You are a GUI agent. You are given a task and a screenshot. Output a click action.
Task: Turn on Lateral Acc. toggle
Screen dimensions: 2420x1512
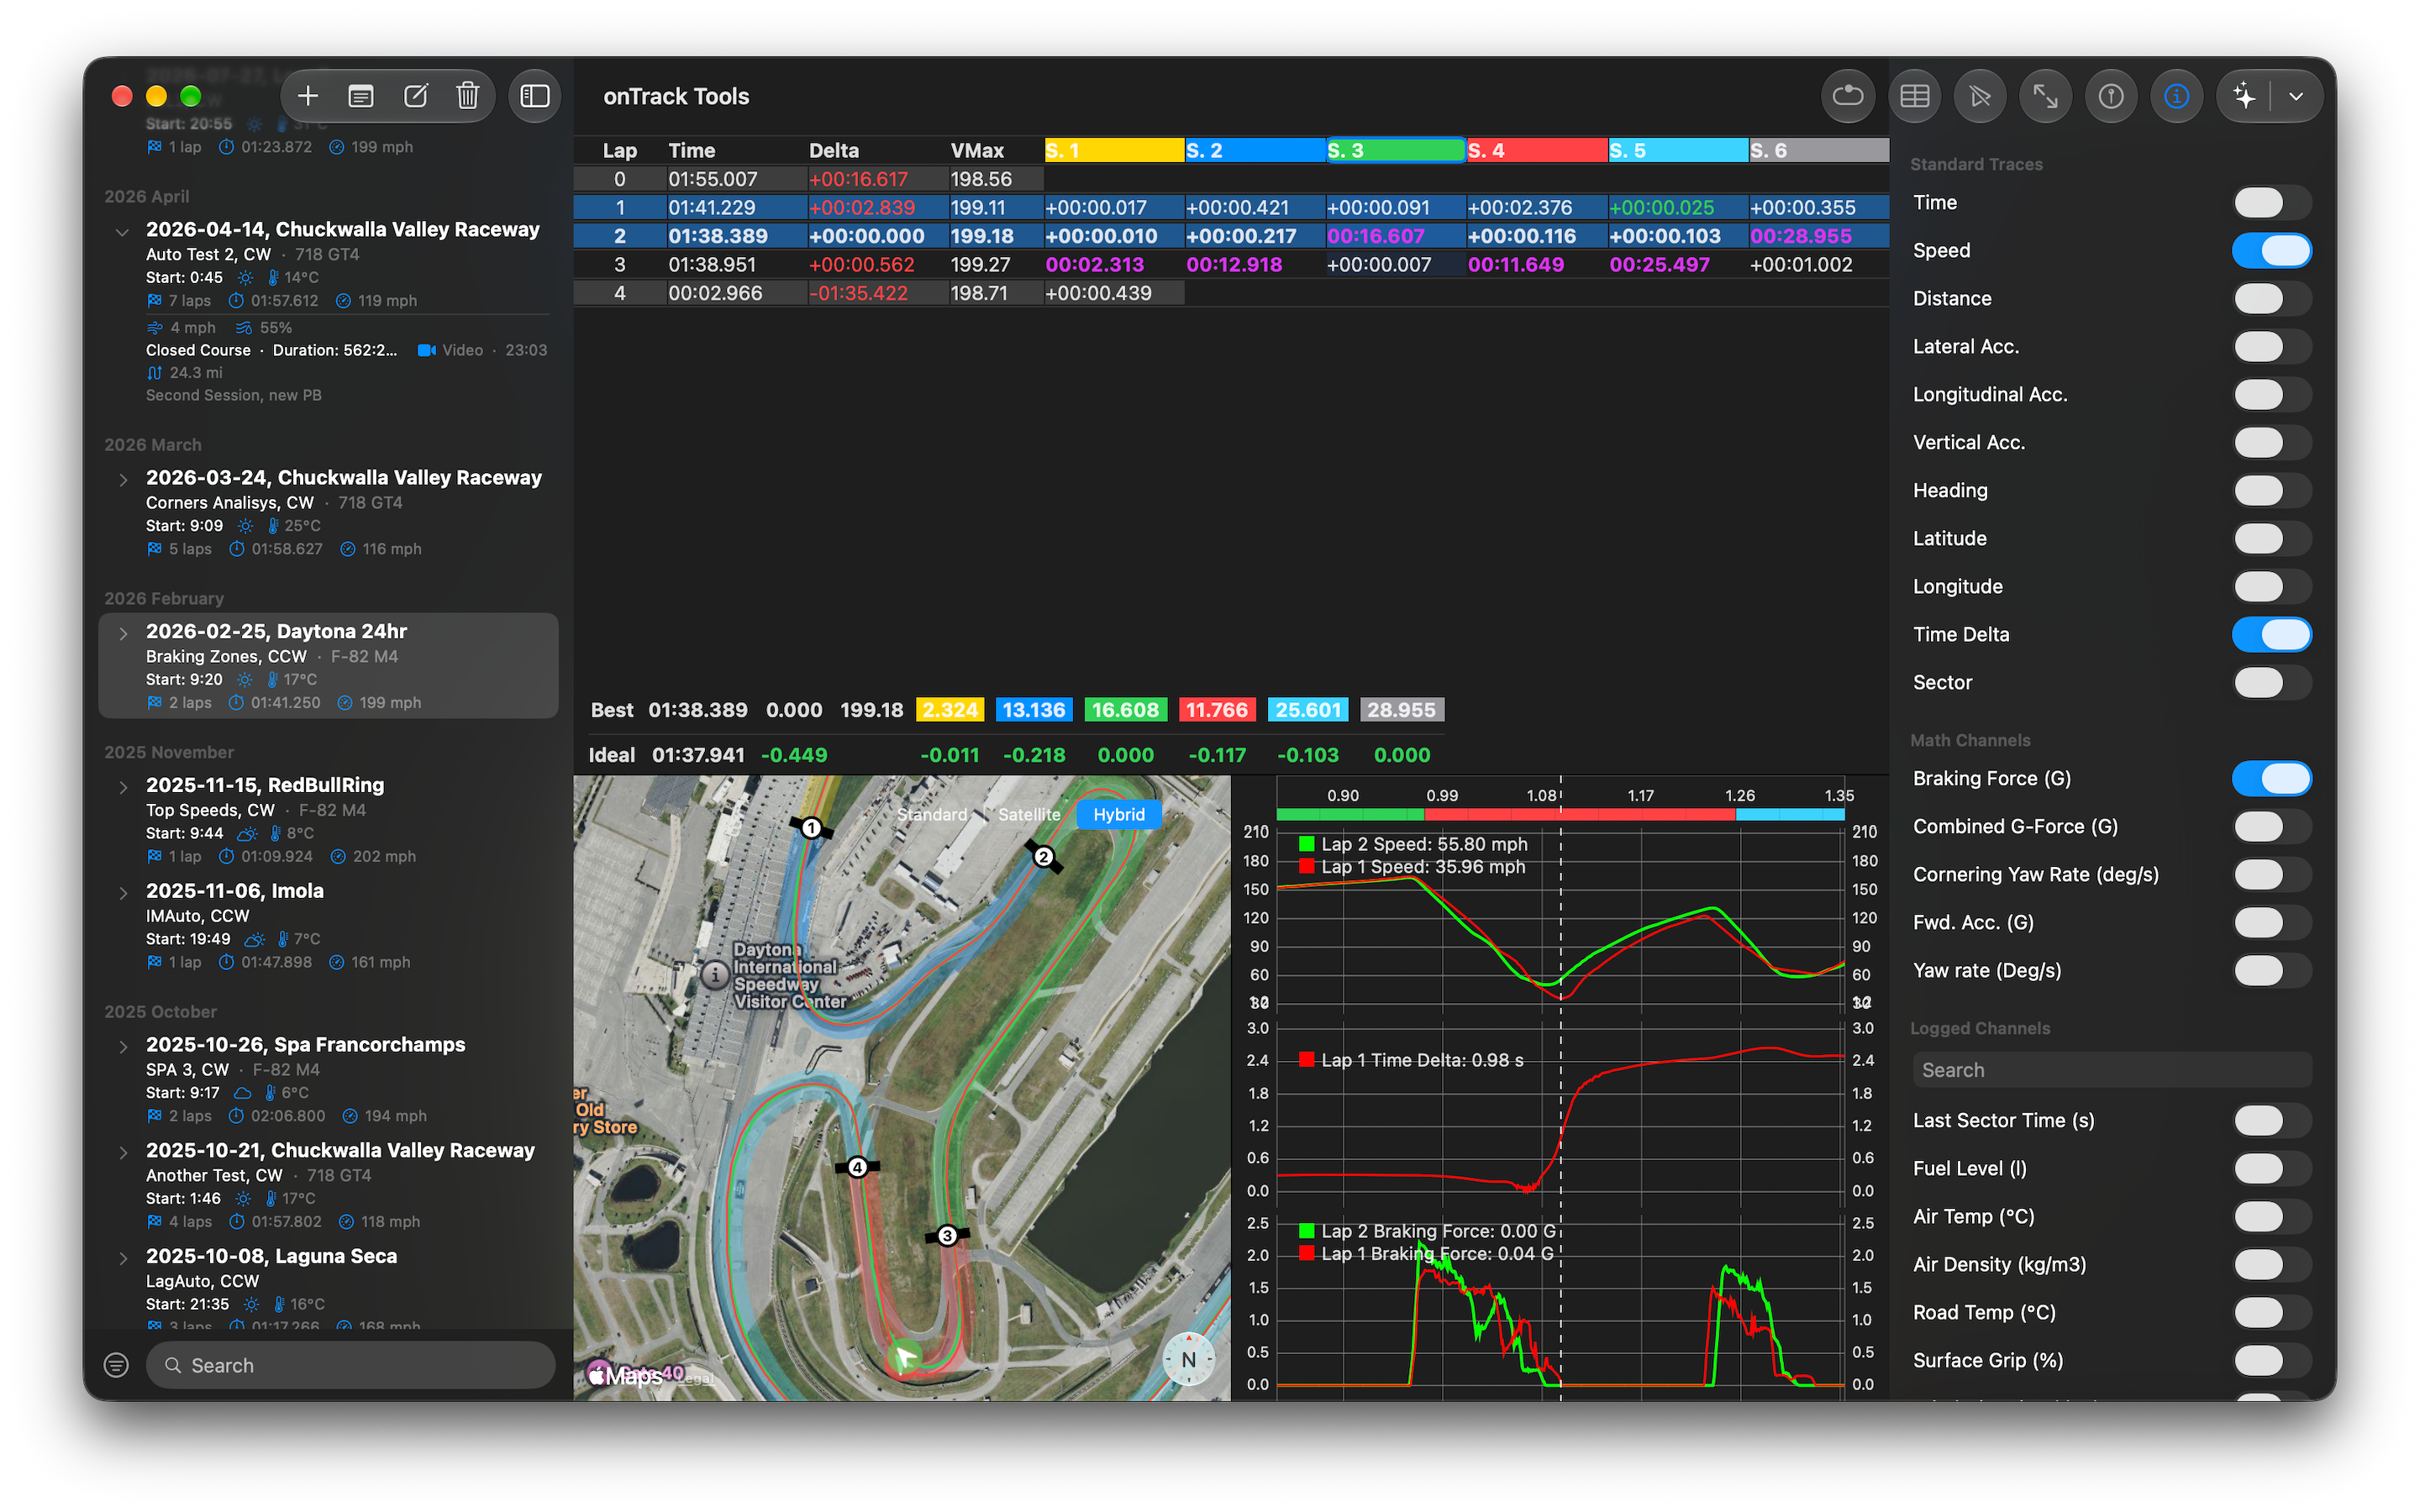[x=2271, y=346]
